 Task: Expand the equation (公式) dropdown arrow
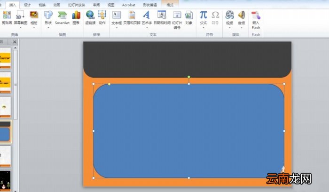click(x=204, y=27)
